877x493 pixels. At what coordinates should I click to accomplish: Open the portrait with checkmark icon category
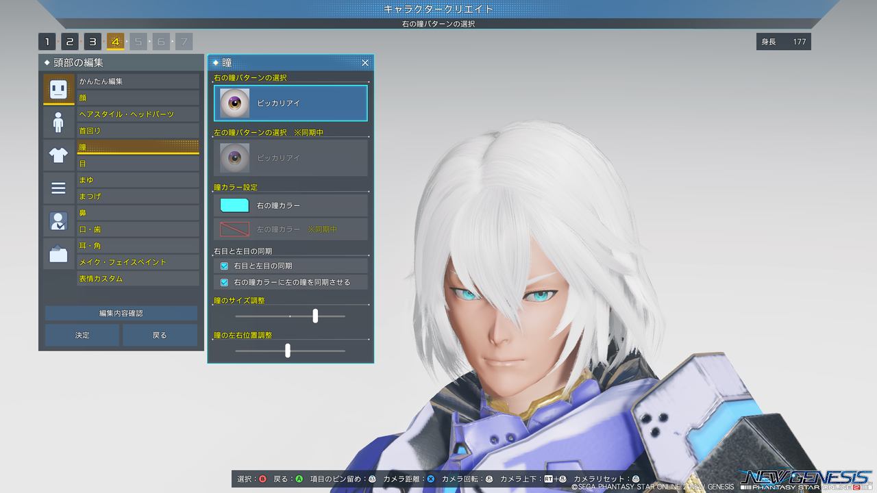tap(58, 221)
